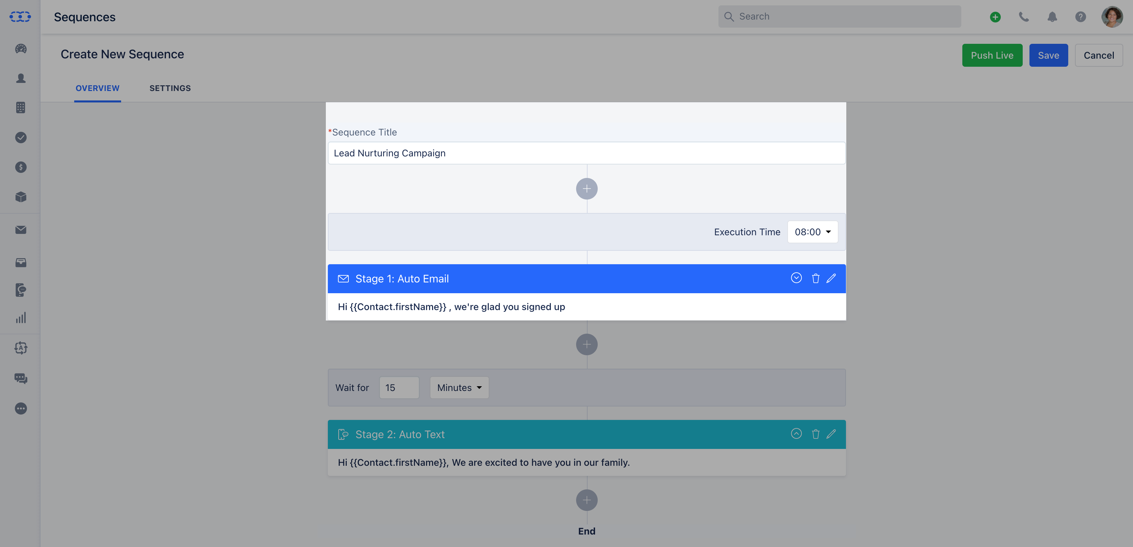Image resolution: width=1133 pixels, height=547 pixels.
Task: Open the Dashboard gauge icon in sidebar
Action: [21, 49]
